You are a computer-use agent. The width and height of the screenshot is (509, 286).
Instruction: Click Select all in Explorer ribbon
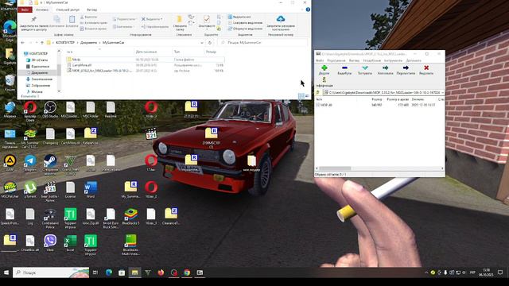pyautogui.click(x=239, y=17)
